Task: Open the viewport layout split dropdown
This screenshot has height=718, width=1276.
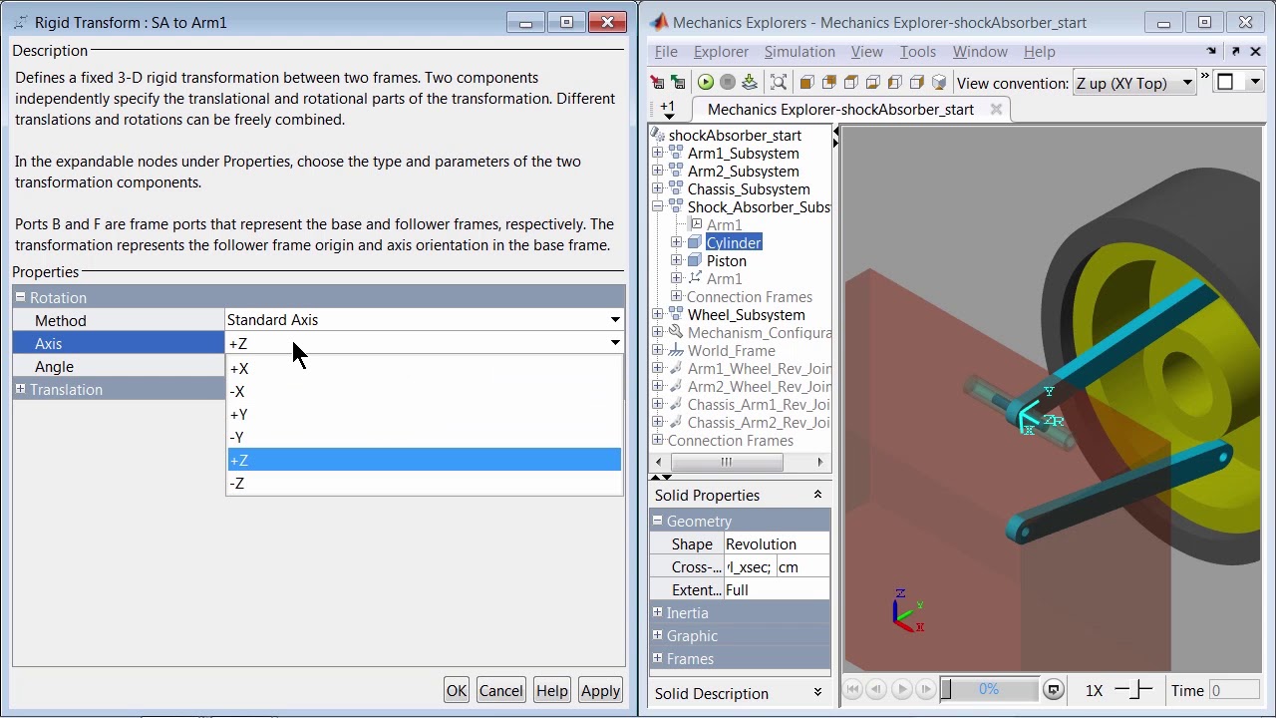Action: pos(1254,83)
